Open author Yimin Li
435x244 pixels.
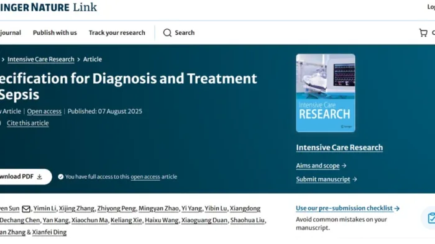click(45, 209)
